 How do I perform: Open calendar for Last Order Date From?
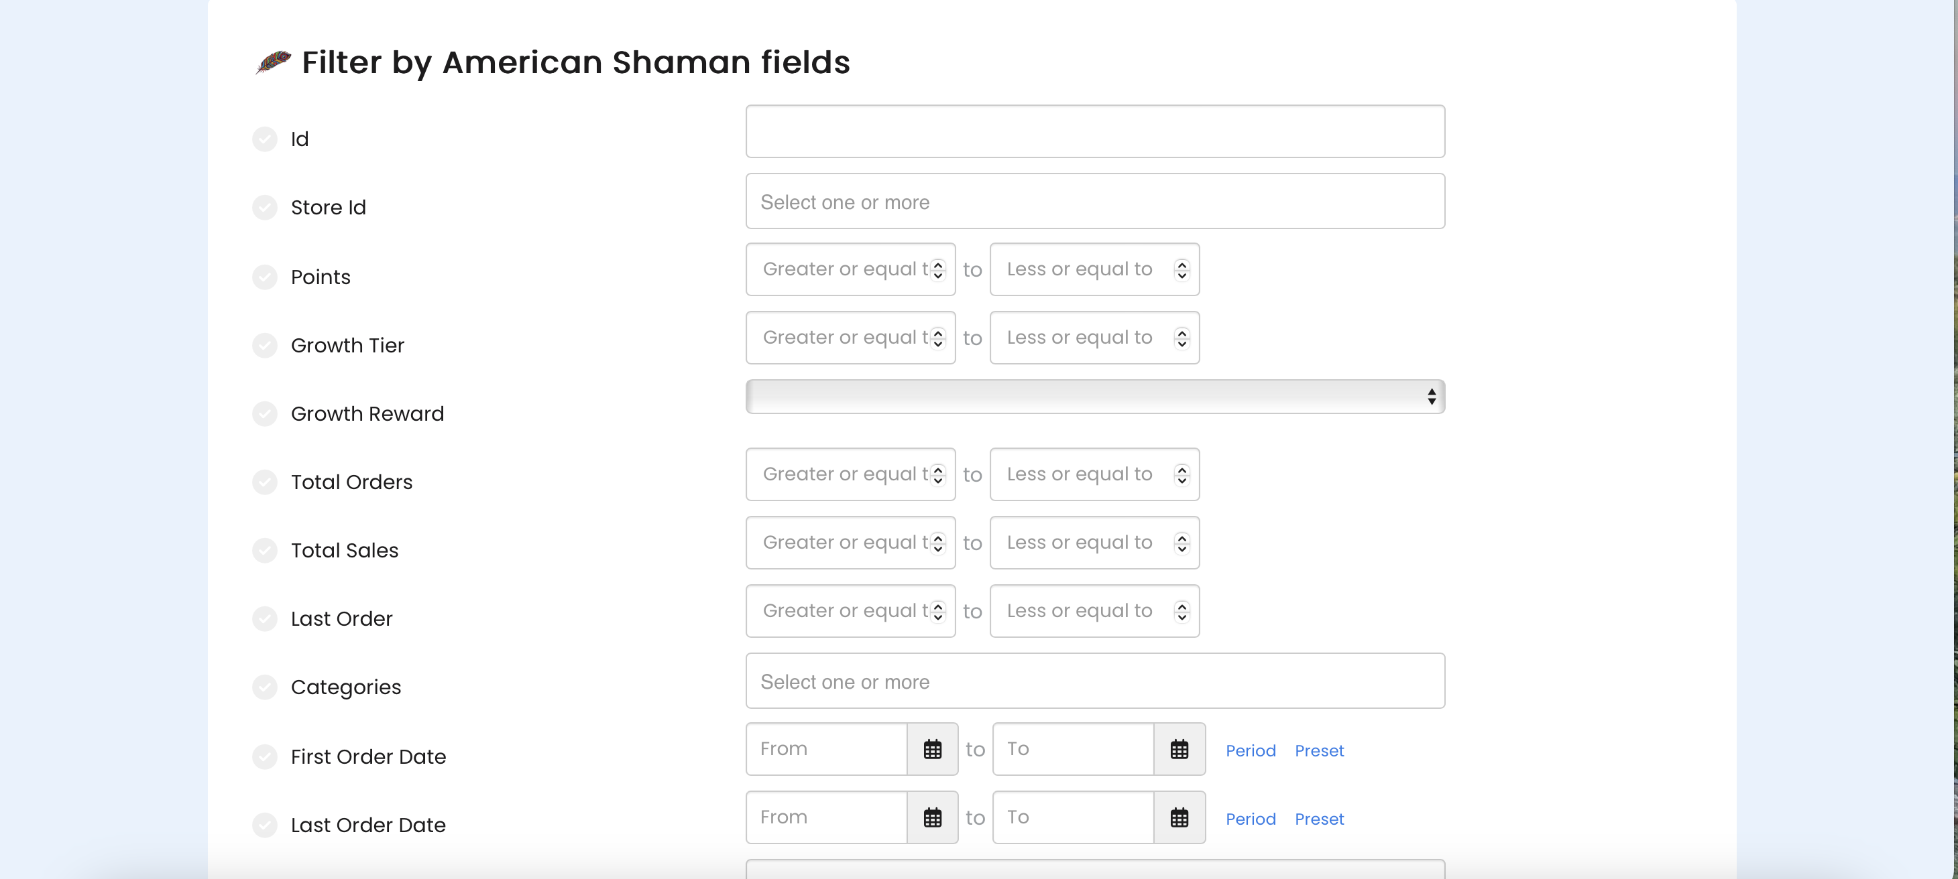tap(933, 817)
